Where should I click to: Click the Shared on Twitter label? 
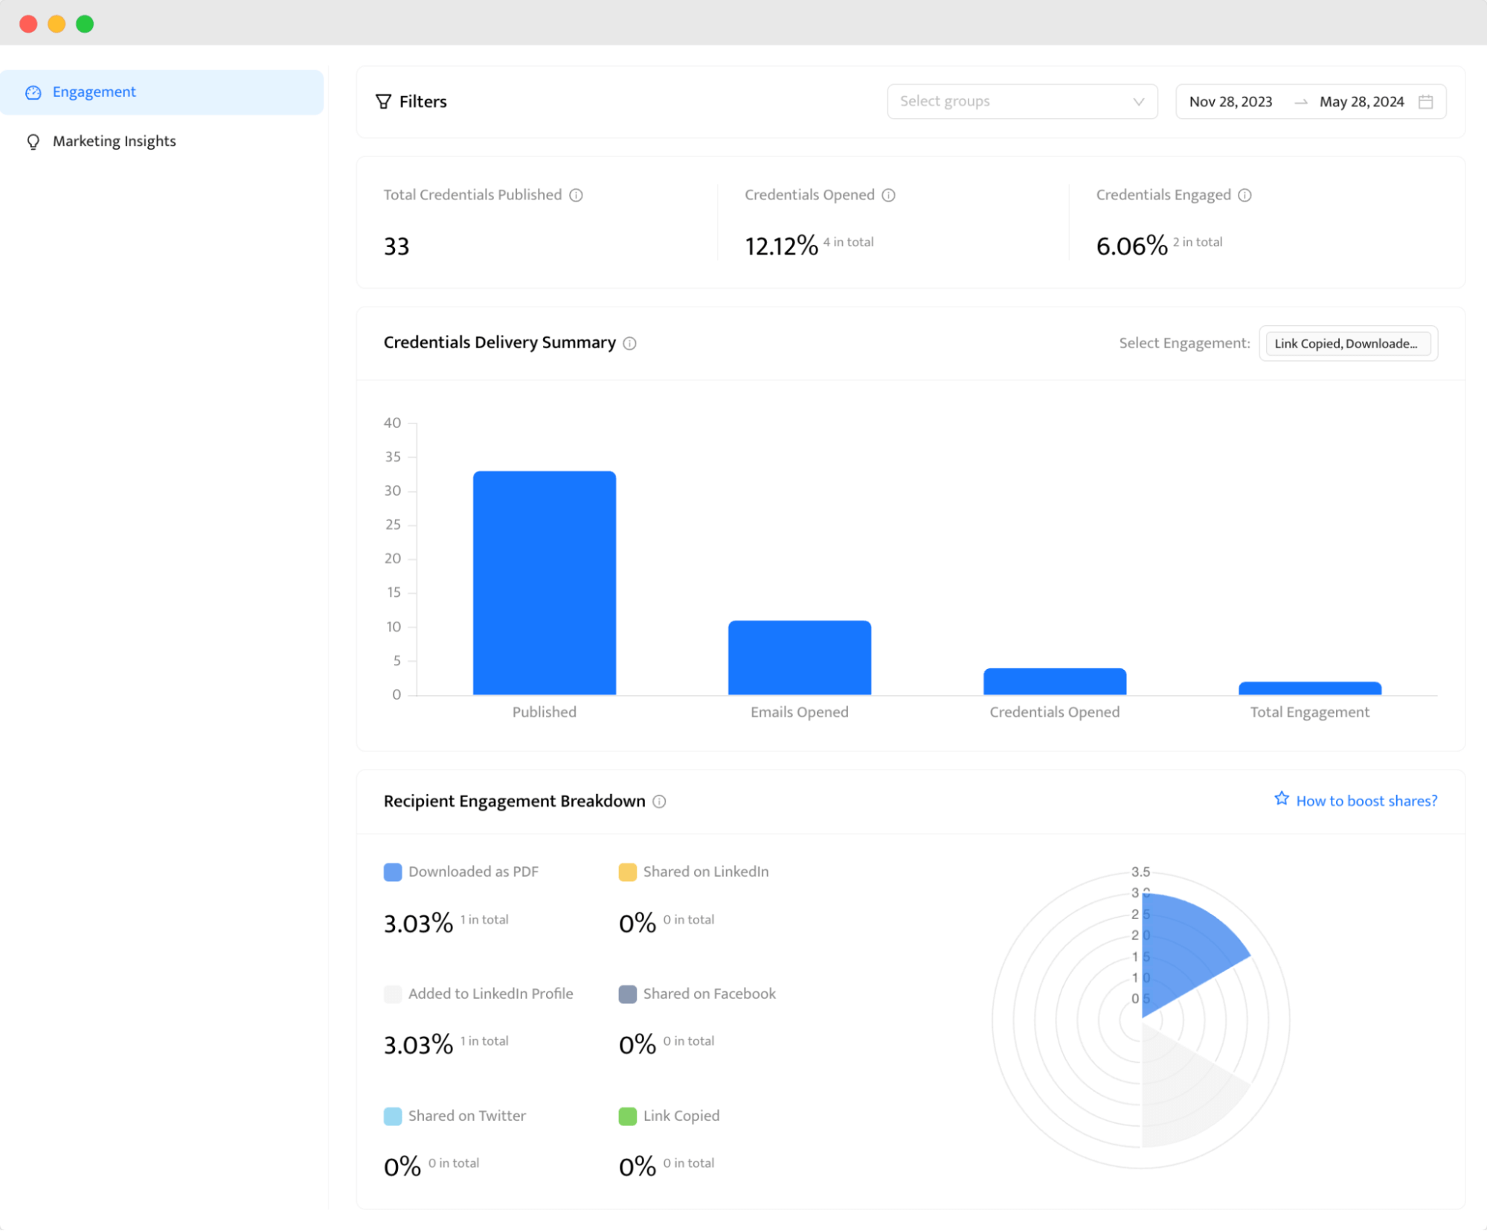pyautogui.click(x=467, y=1116)
